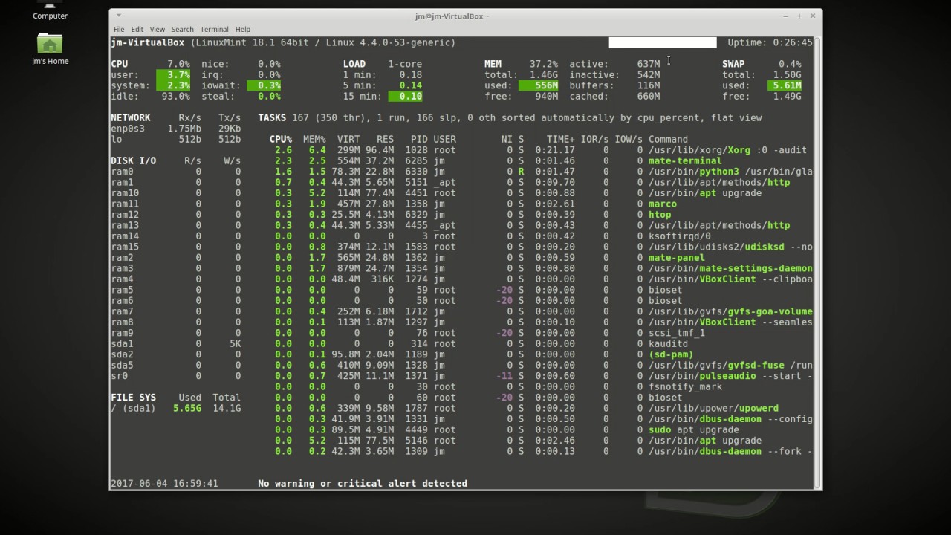Viewport: 951px width, 535px height.
Task: Click PID 5151 in the process list
Action: pyautogui.click(x=416, y=182)
